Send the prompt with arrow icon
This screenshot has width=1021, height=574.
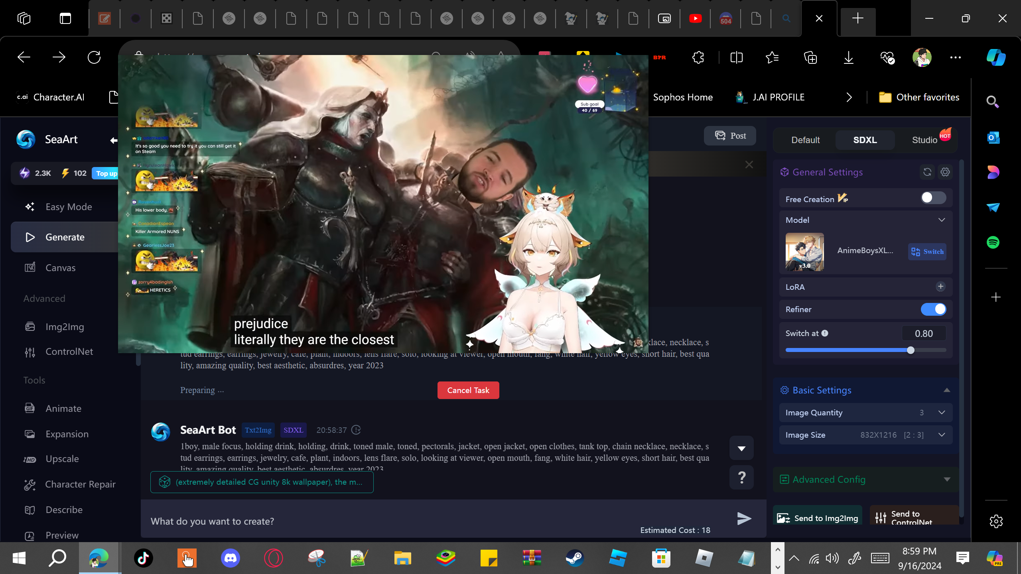click(x=744, y=519)
